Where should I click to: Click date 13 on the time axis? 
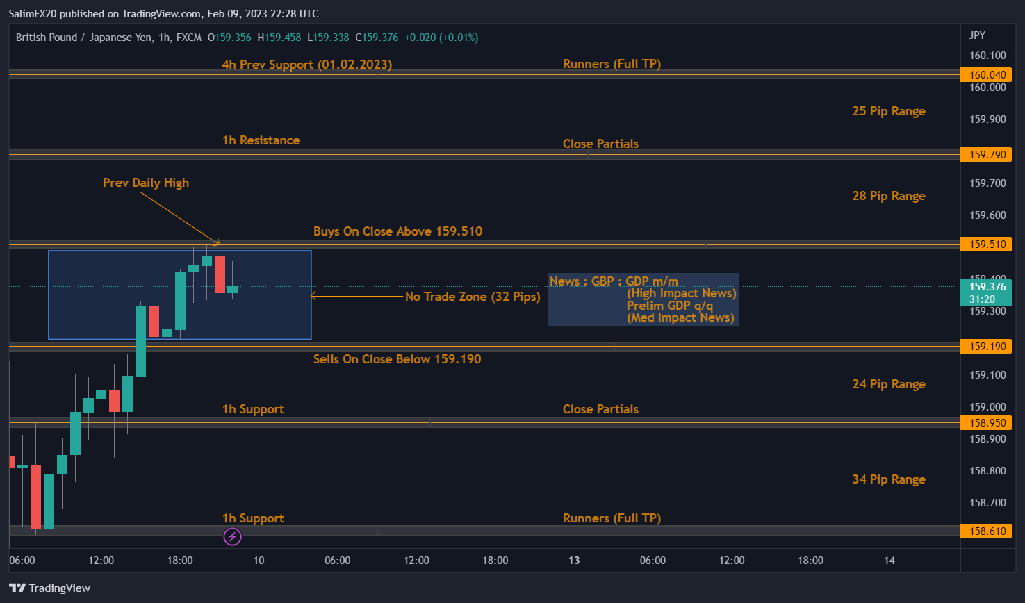pos(574,561)
